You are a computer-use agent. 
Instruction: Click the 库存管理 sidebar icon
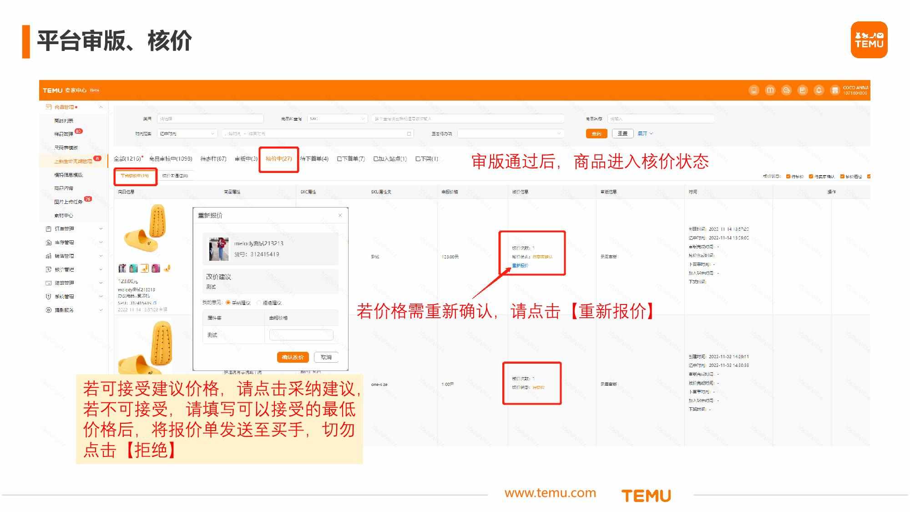click(x=49, y=242)
